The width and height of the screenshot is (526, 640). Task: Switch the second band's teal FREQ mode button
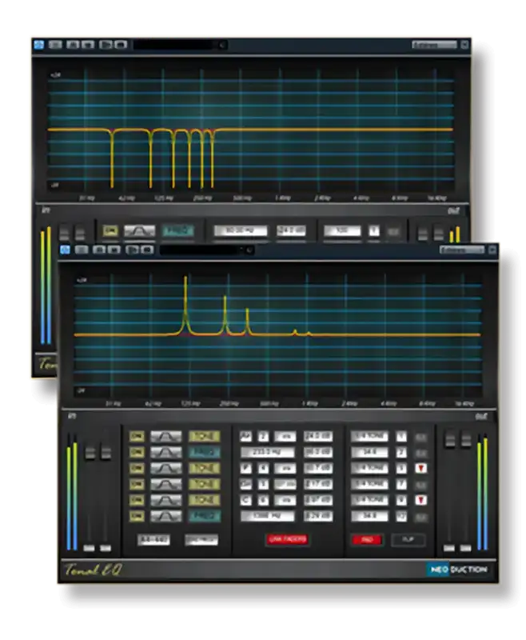[205, 453]
